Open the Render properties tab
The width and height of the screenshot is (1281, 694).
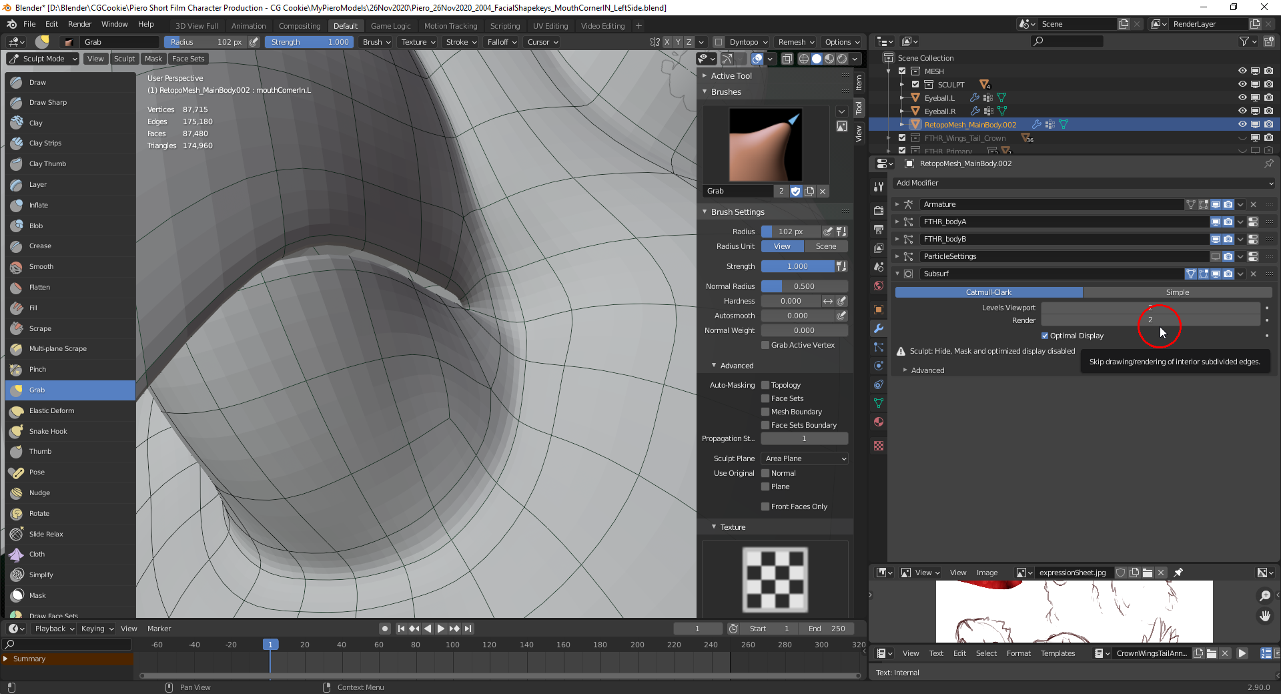pyautogui.click(x=878, y=212)
